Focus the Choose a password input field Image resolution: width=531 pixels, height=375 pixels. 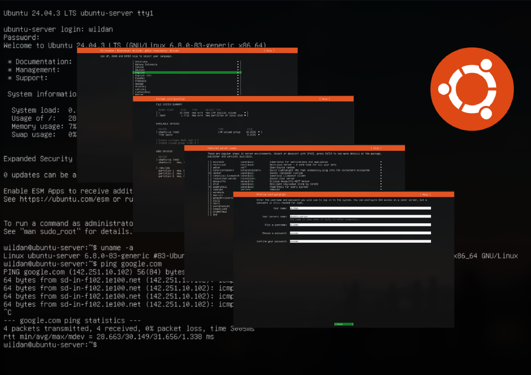point(360,233)
